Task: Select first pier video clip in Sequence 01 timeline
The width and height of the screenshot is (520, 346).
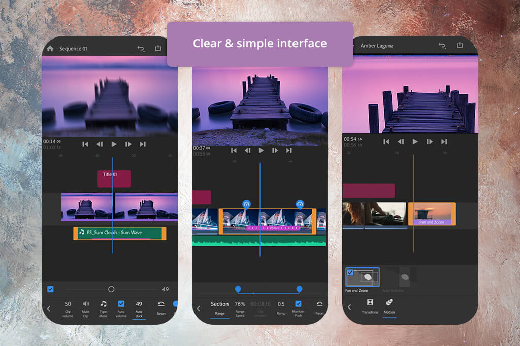Action: pyautogui.click(x=87, y=207)
